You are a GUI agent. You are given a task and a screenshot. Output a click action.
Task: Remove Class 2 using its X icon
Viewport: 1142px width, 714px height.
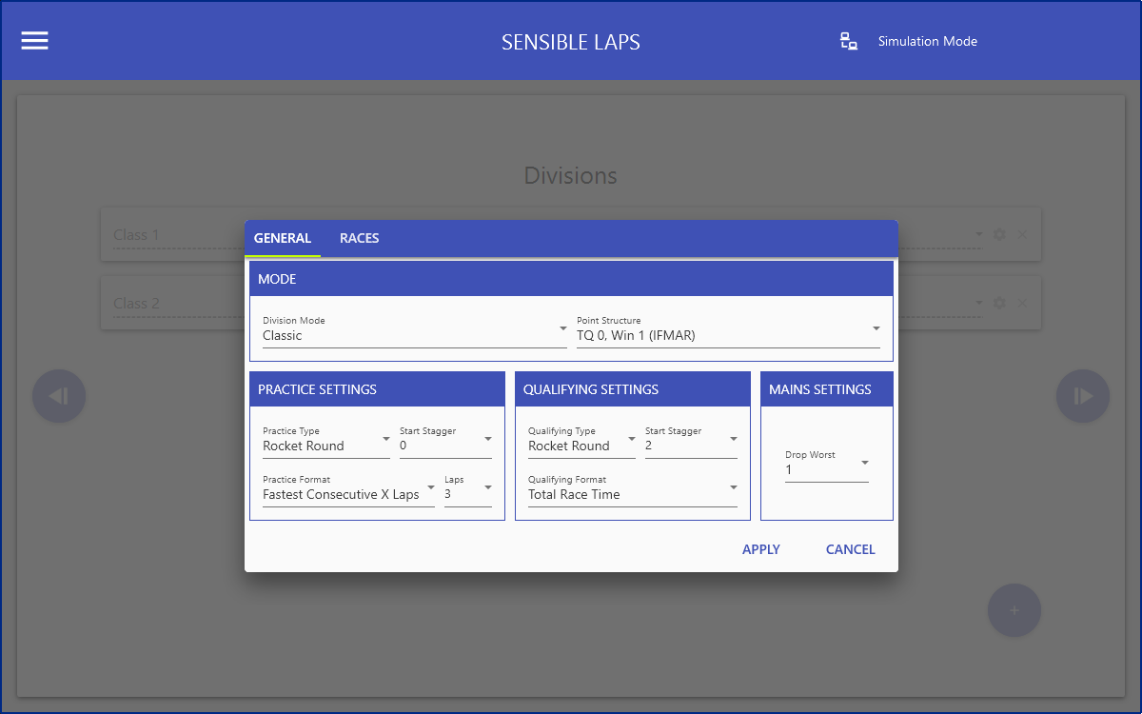(1022, 303)
